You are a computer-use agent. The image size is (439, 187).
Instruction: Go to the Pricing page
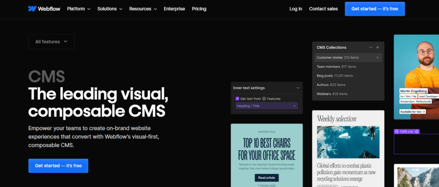199,9
